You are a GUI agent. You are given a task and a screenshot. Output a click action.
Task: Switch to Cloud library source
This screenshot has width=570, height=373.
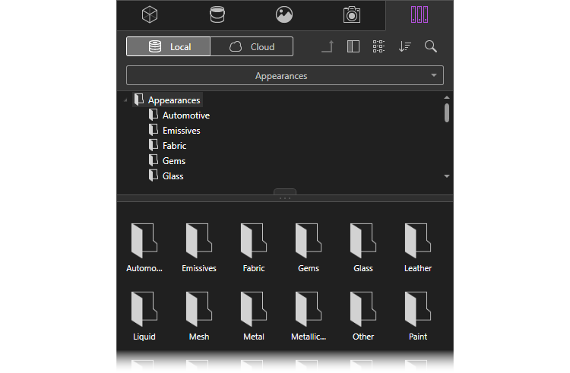click(252, 46)
